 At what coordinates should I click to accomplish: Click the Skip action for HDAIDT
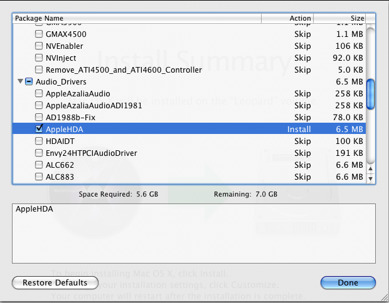coord(302,141)
